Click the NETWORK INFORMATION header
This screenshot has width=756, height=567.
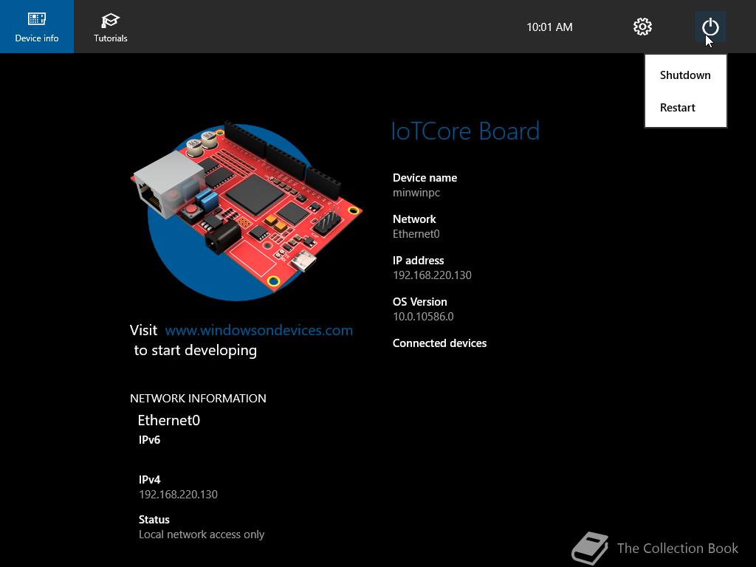198,398
